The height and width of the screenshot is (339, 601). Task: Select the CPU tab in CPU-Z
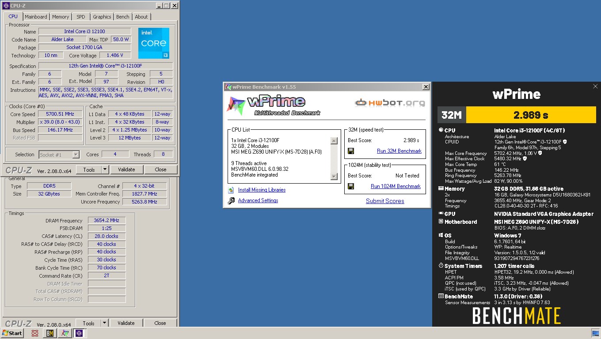coord(13,16)
